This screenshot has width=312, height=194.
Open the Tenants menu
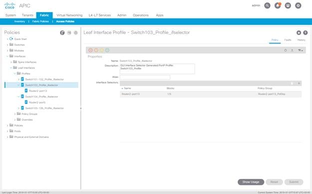pos(27,15)
